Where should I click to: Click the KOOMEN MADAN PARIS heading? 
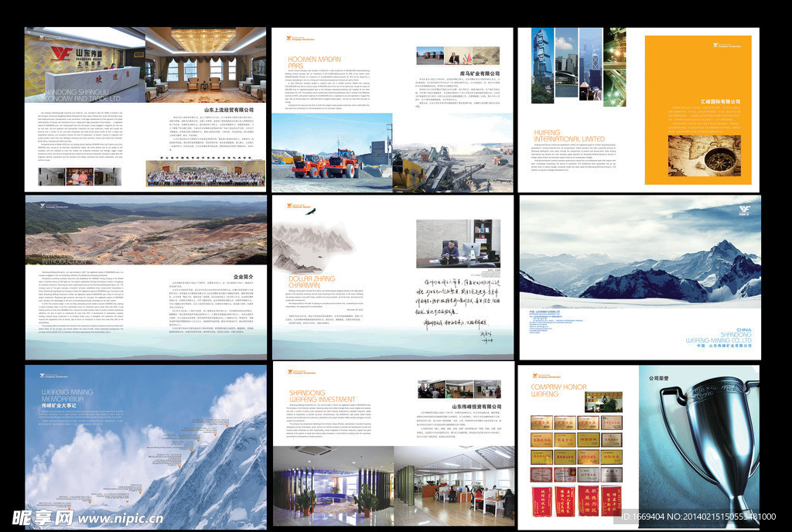tap(314, 62)
